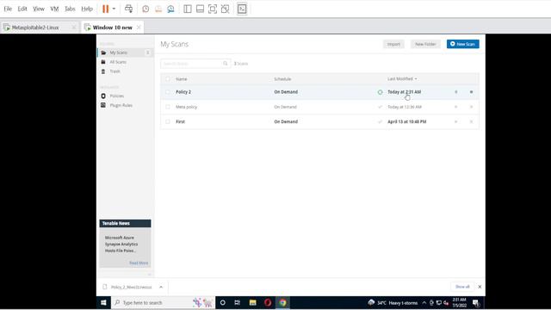Revert to the previous snapshot

coord(158,9)
